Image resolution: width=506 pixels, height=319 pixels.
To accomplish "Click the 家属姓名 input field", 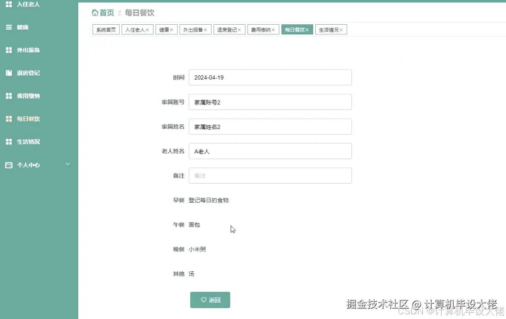I will (270, 126).
